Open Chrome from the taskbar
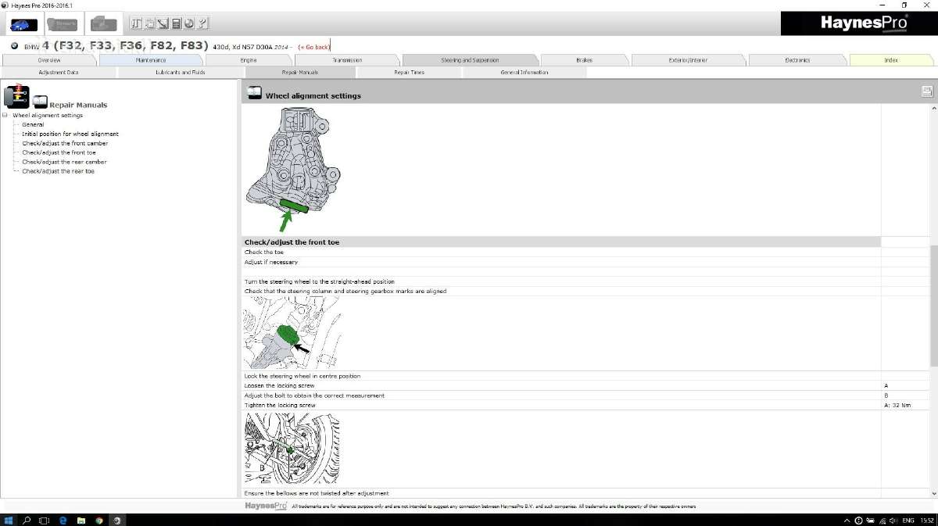 [x=99, y=520]
